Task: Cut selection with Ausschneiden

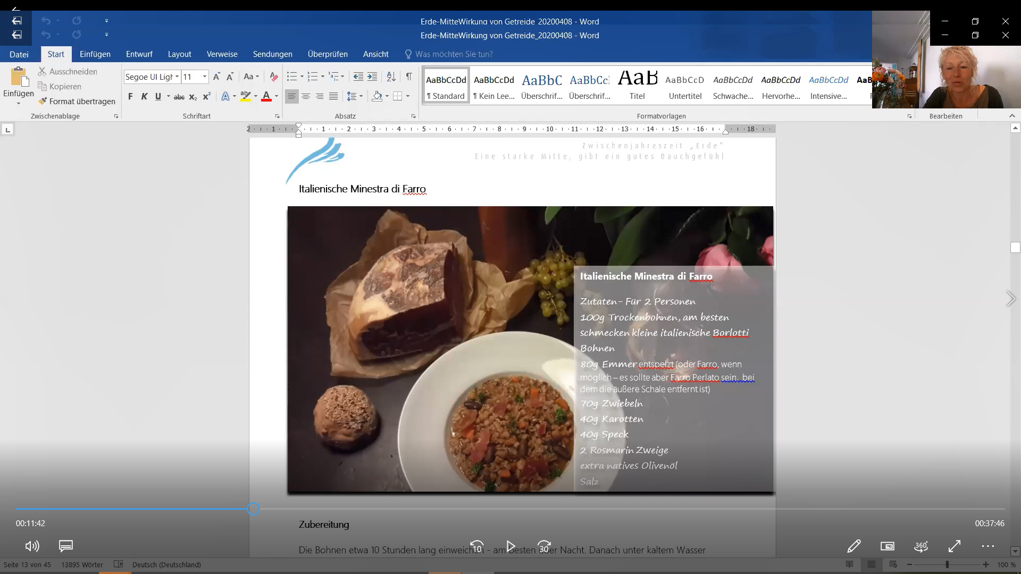Action: pyautogui.click(x=68, y=71)
